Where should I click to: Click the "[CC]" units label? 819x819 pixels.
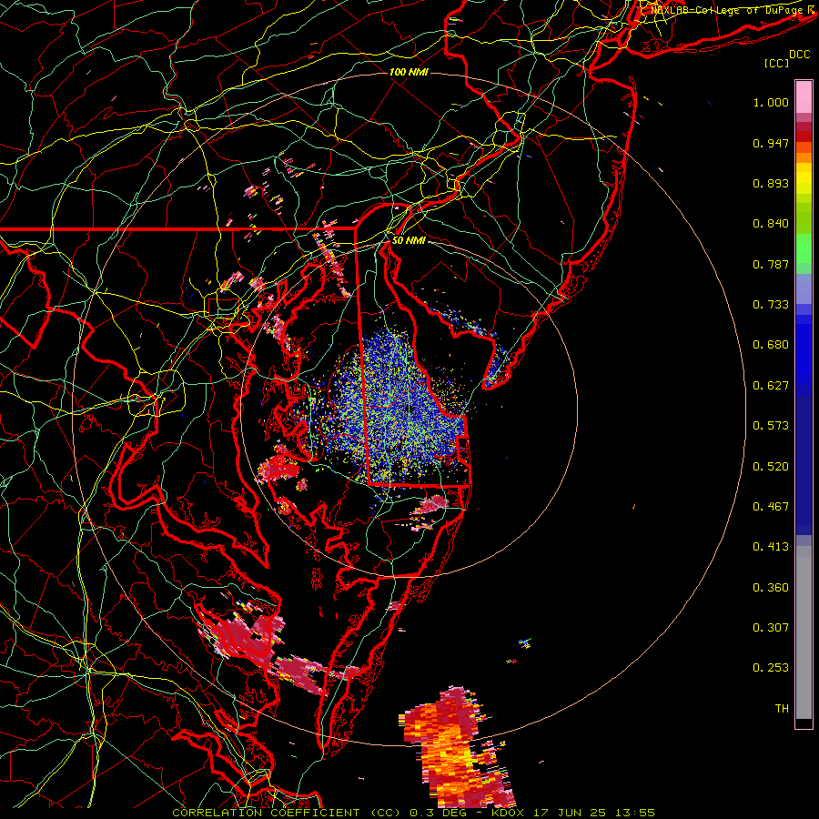[x=777, y=63]
